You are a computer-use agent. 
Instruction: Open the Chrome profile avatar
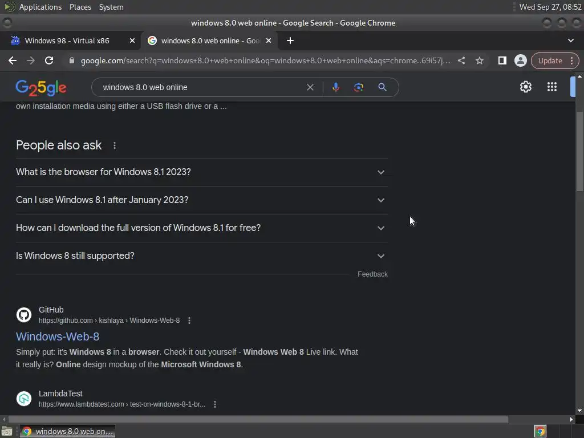pos(520,60)
